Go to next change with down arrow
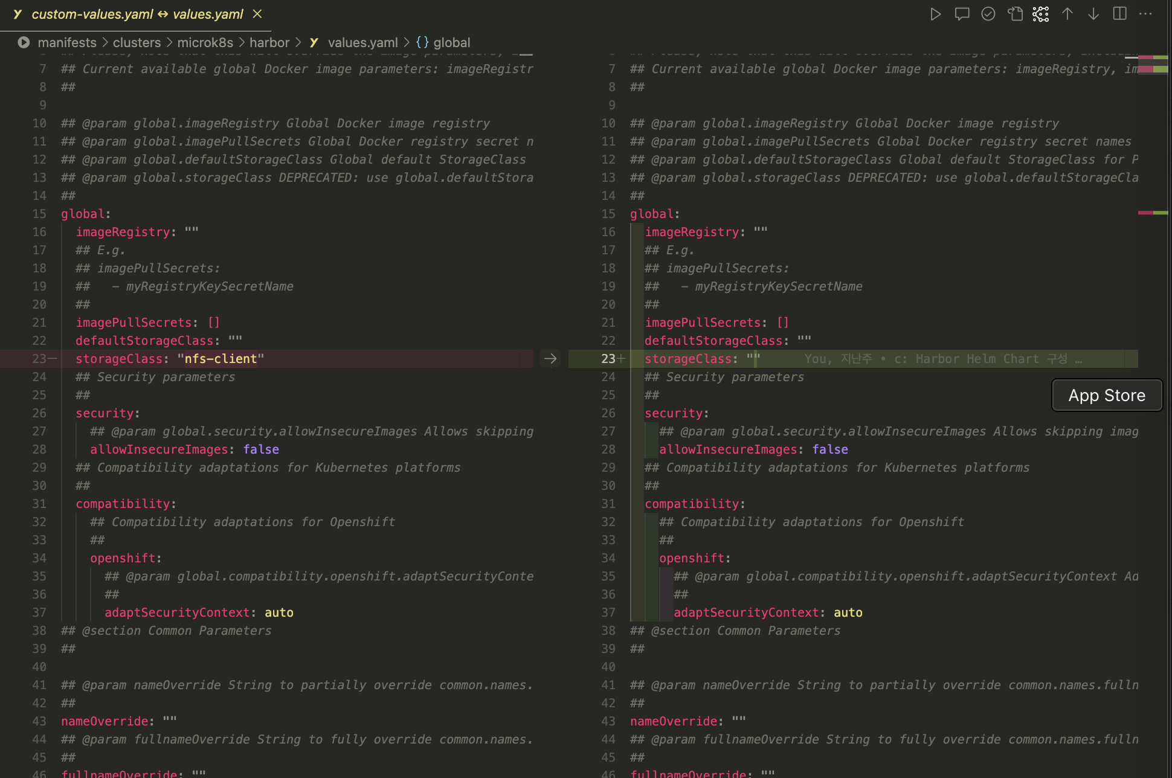This screenshot has width=1172, height=778. 1093,14
